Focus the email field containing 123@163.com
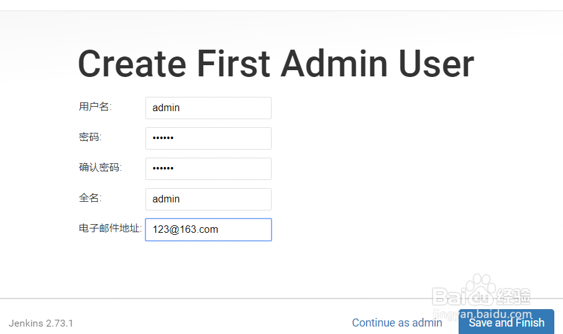563x334 pixels. tap(208, 230)
